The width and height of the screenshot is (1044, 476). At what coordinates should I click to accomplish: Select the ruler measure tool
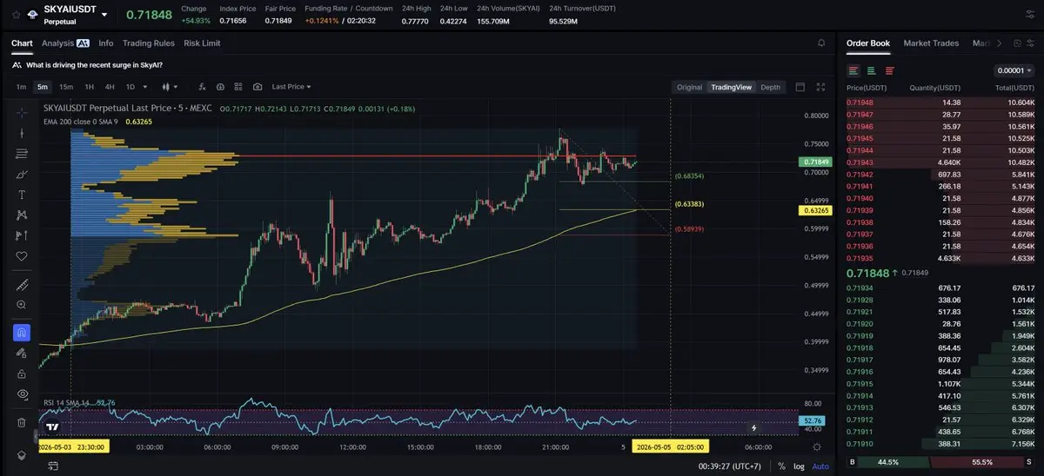pyautogui.click(x=22, y=285)
